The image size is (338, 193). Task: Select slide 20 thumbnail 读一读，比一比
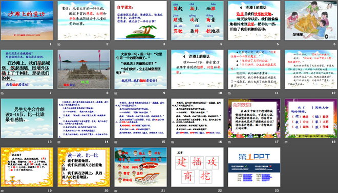tap(84, 167)
